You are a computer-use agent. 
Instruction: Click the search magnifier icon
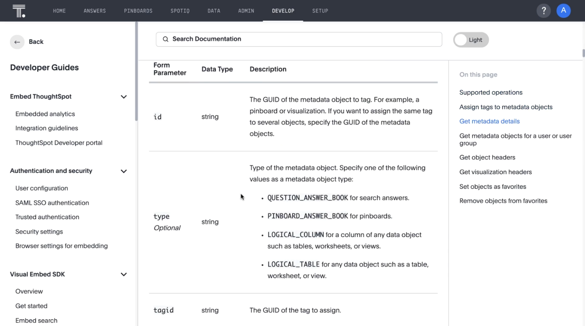coord(166,39)
